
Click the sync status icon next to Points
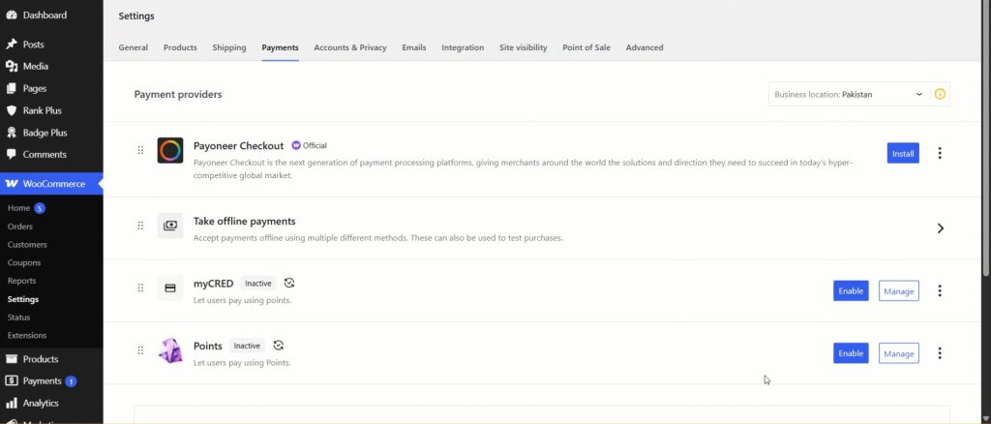pyautogui.click(x=278, y=346)
